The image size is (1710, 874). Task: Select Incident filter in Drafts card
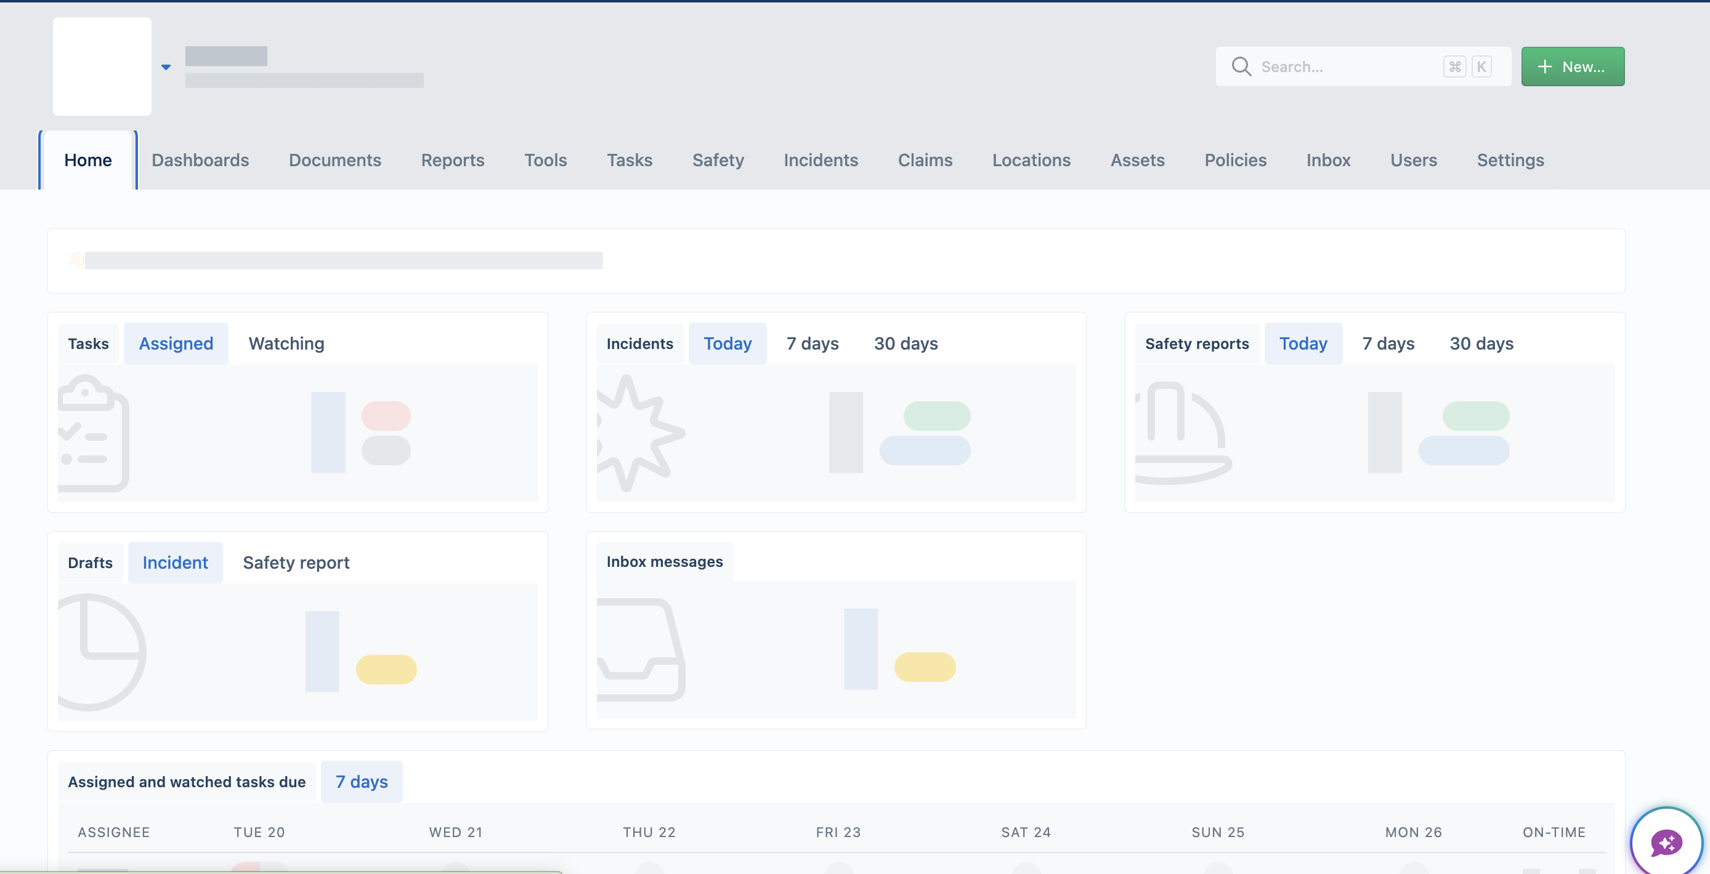point(175,563)
